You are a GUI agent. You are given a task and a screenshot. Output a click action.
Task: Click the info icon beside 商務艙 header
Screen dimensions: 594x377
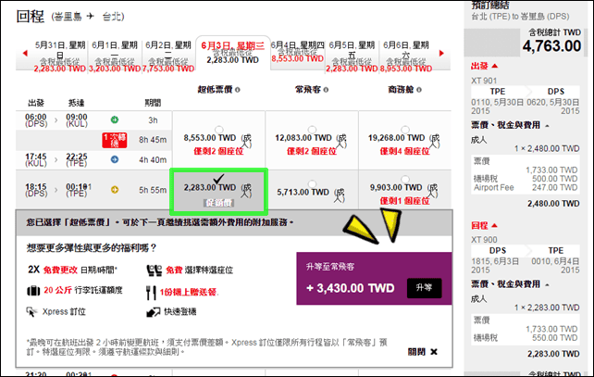pyautogui.click(x=419, y=90)
